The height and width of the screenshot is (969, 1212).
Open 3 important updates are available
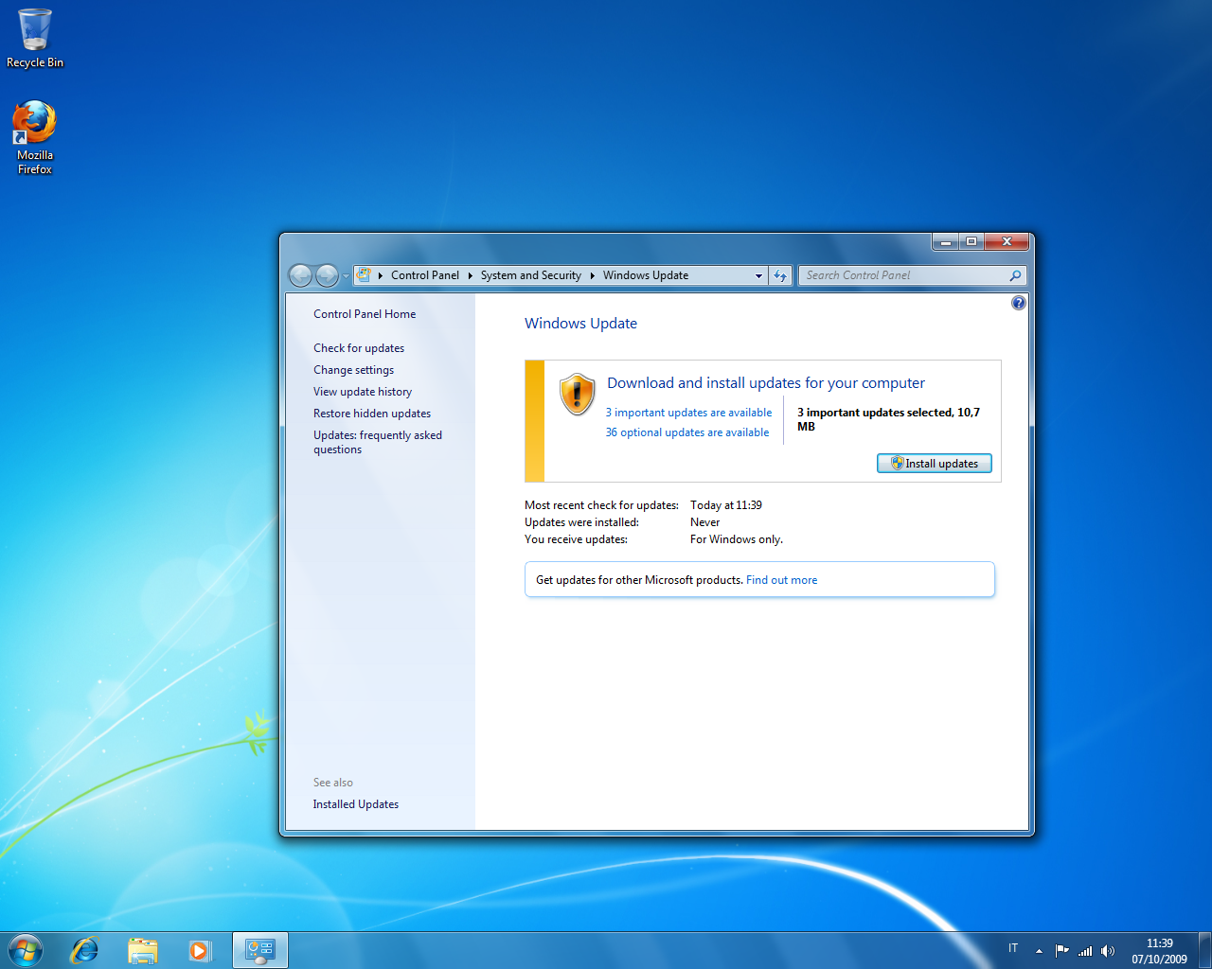point(688,413)
